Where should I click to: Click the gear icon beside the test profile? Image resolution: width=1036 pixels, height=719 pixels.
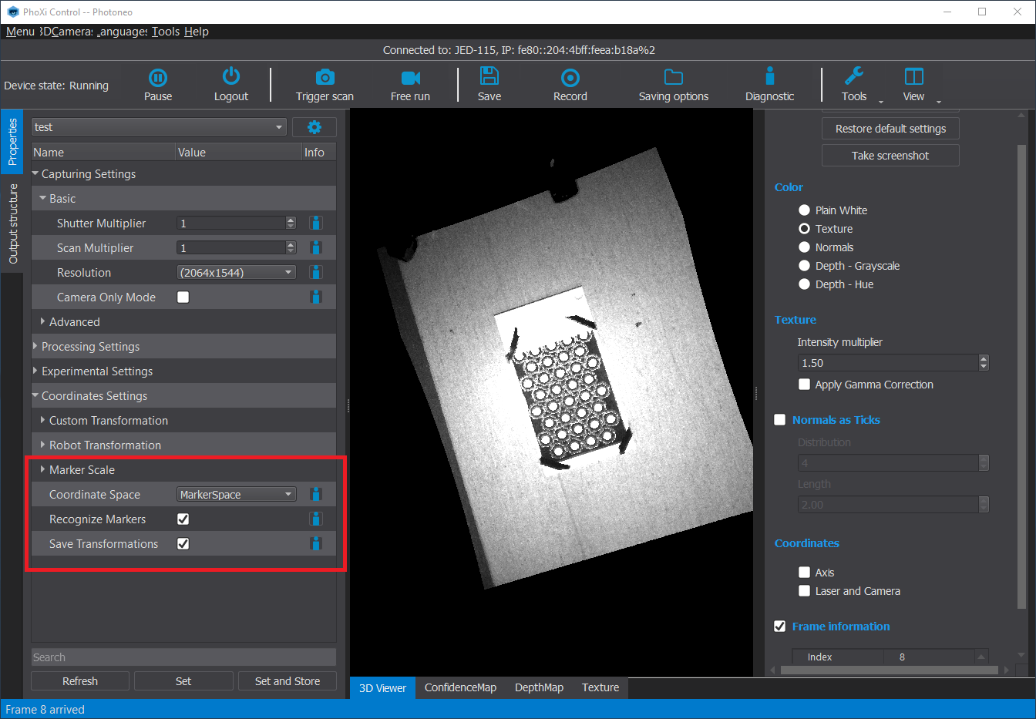click(x=314, y=127)
